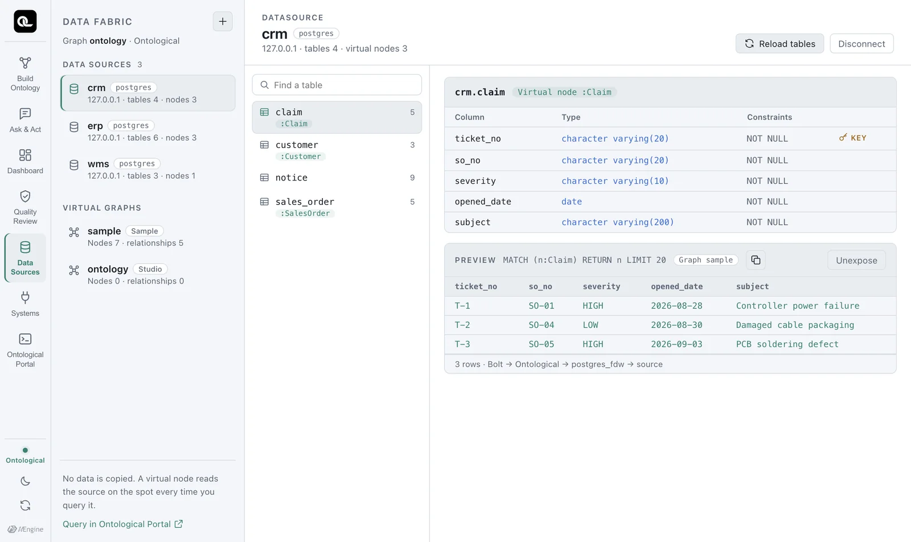Click the sync refresh icon in sidebar
Image resolution: width=911 pixels, height=542 pixels.
pyautogui.click(x=25, y=506)
